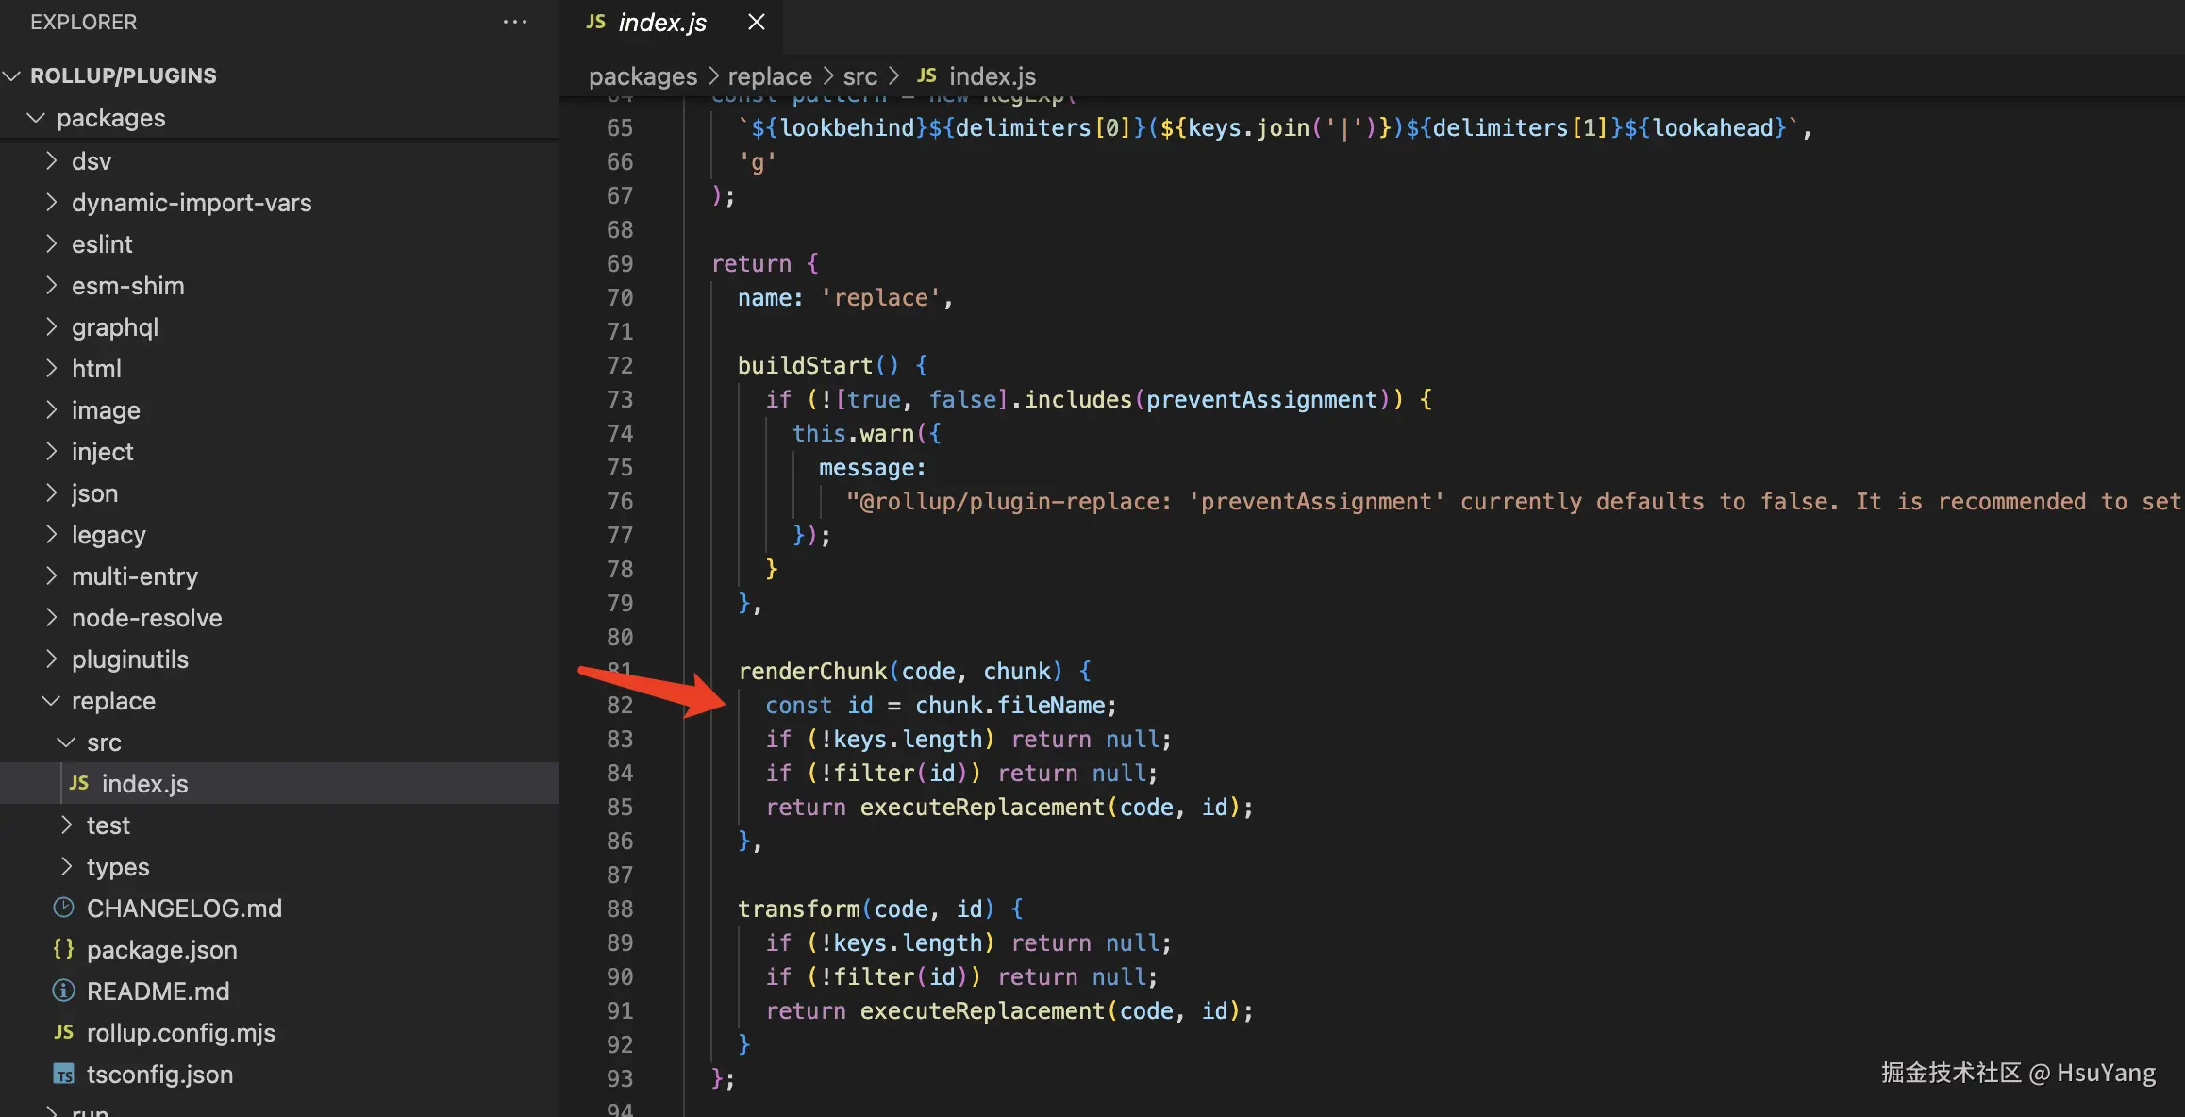Expand the node-resolve folder
This screenshot has height=1117, width=2185.
click(x=51, y=618)
